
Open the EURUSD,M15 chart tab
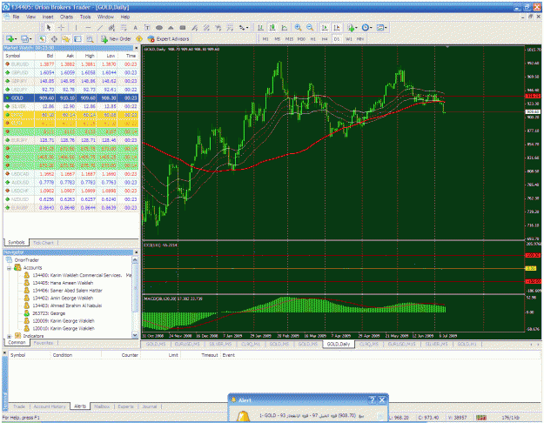click(401, 344)
